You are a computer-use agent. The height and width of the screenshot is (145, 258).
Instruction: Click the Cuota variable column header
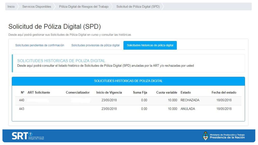[167, 92]
